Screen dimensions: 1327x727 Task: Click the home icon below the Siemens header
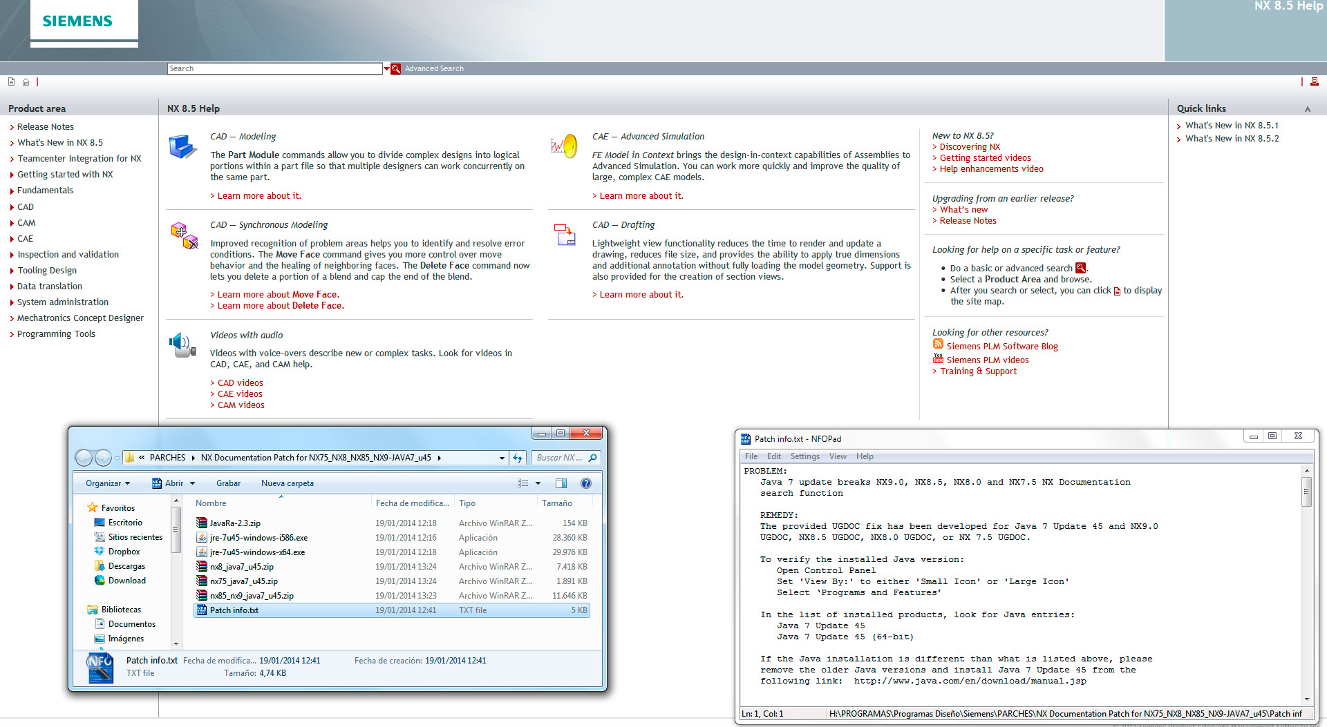pos(26,81)
